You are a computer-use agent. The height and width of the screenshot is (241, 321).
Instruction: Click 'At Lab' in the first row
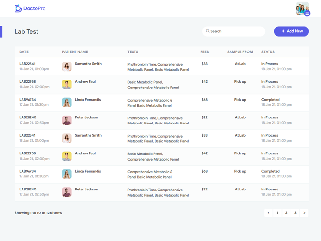pos(240,64)
